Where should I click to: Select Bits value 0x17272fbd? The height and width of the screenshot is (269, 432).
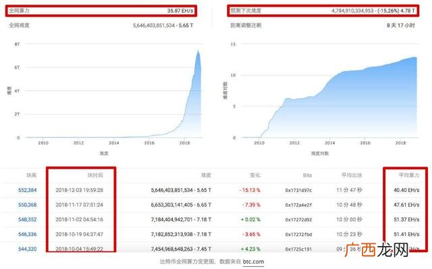(298, 235)
